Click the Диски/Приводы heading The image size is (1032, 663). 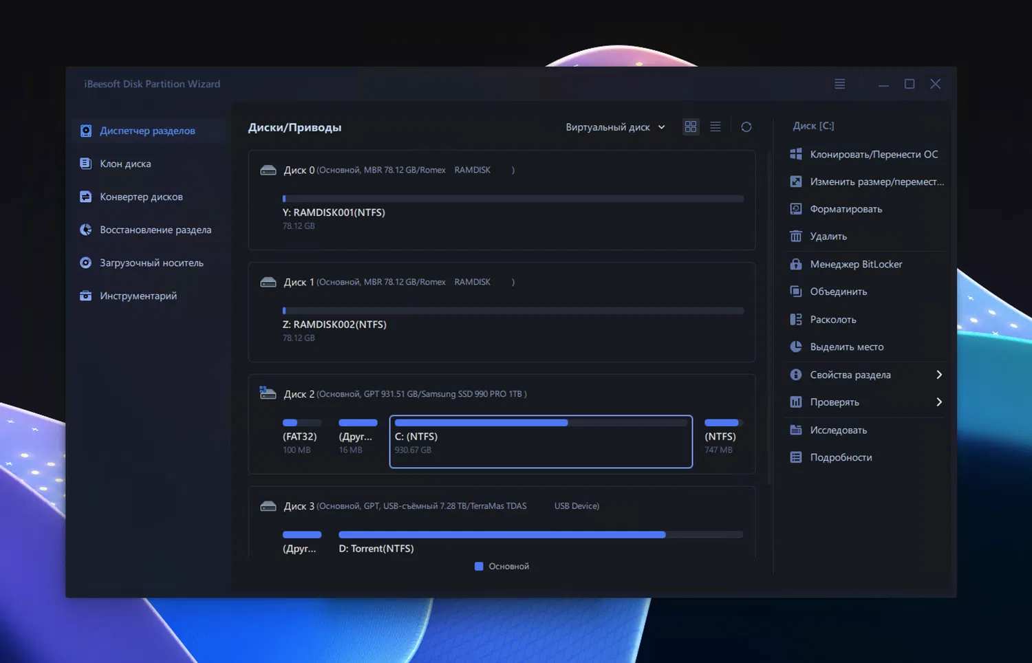(294, 127)
